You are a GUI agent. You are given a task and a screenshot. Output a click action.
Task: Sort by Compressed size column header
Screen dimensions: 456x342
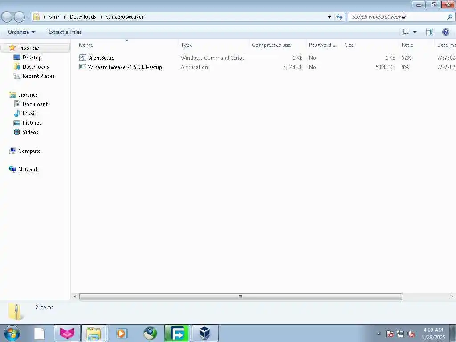(278, 45)
